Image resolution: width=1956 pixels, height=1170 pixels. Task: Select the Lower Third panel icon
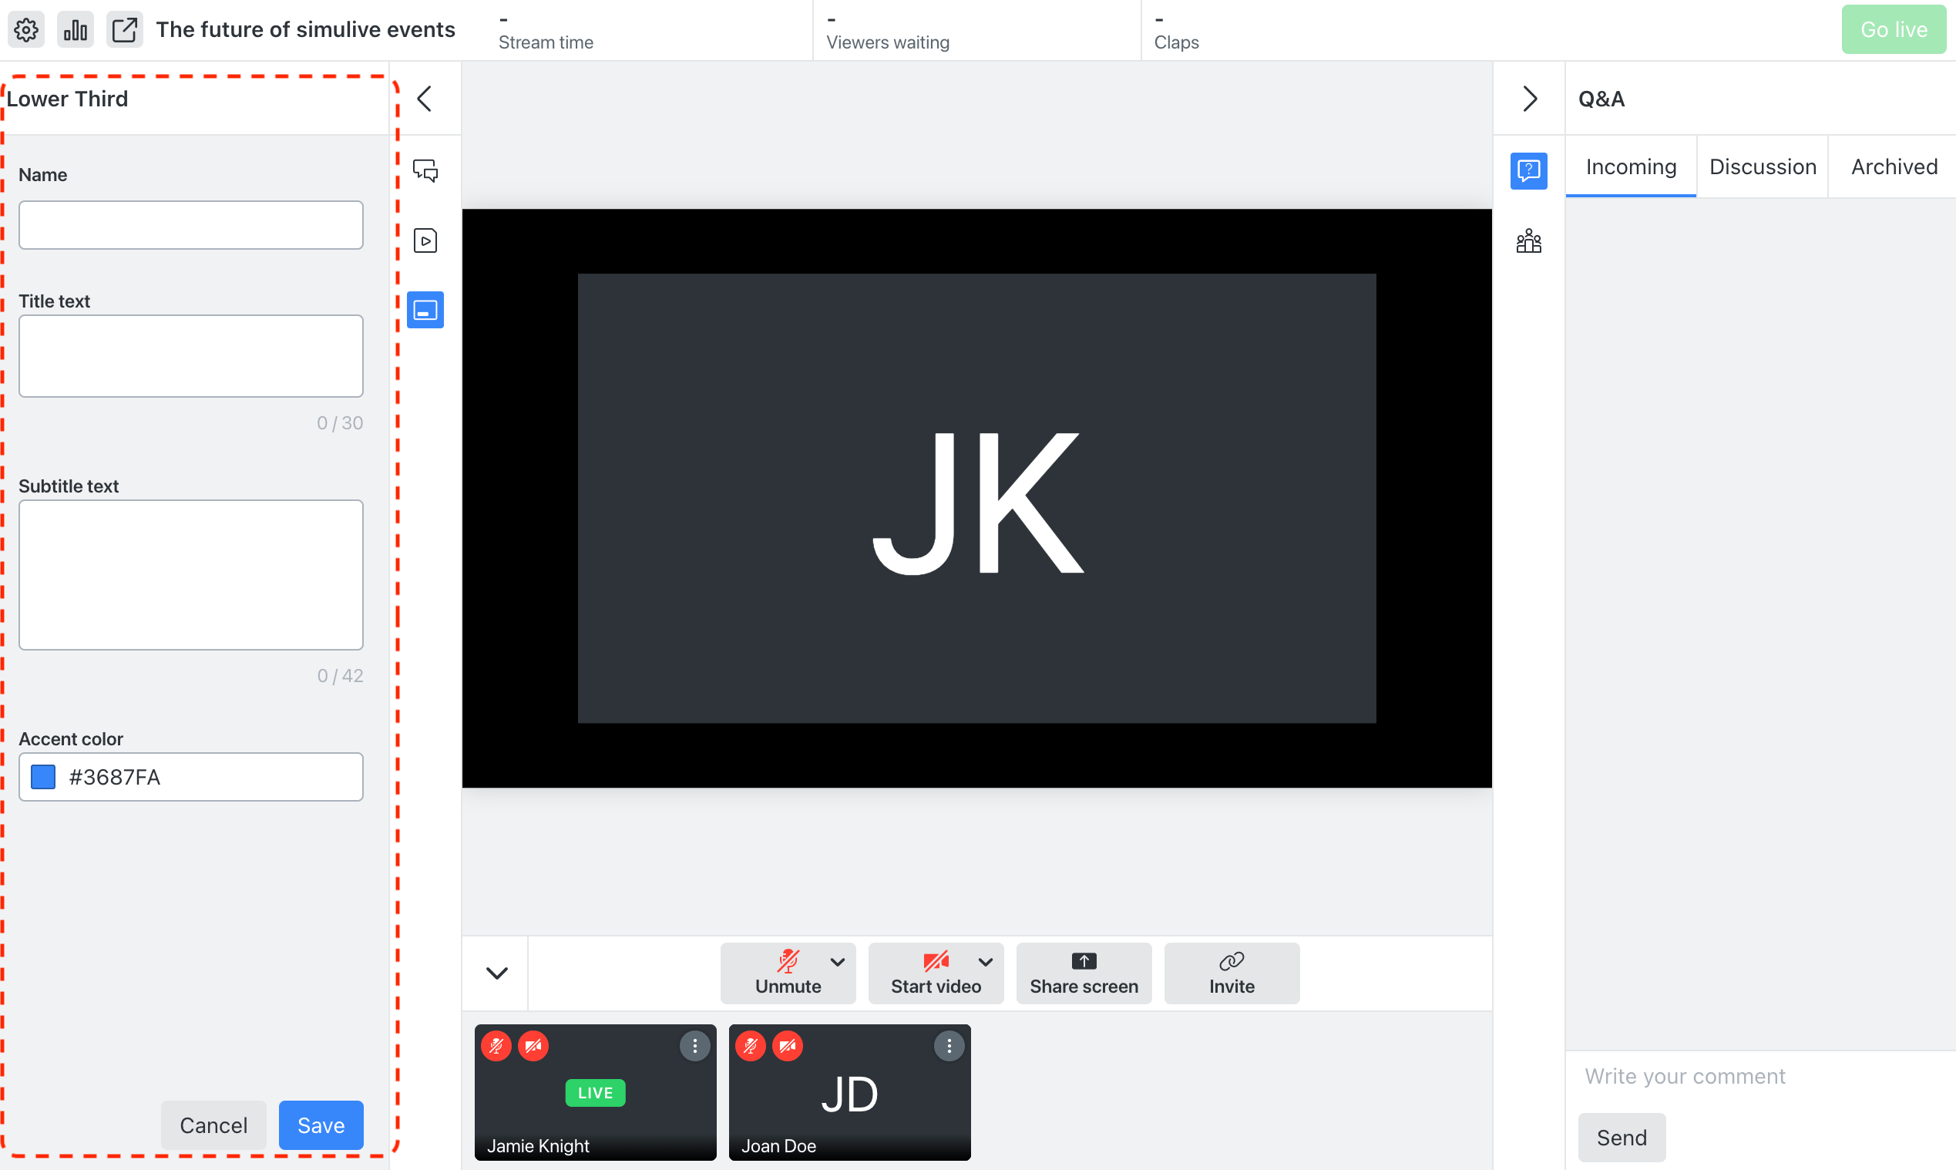click(425, 310)
